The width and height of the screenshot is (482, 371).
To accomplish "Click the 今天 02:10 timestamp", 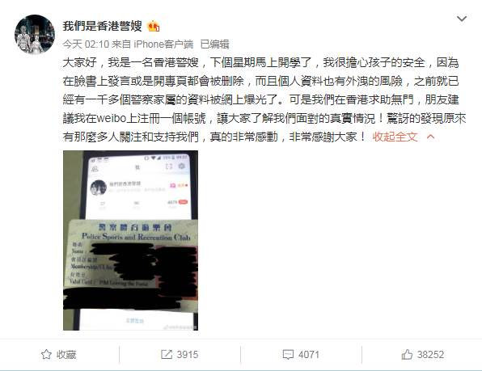I will point(86,44).
